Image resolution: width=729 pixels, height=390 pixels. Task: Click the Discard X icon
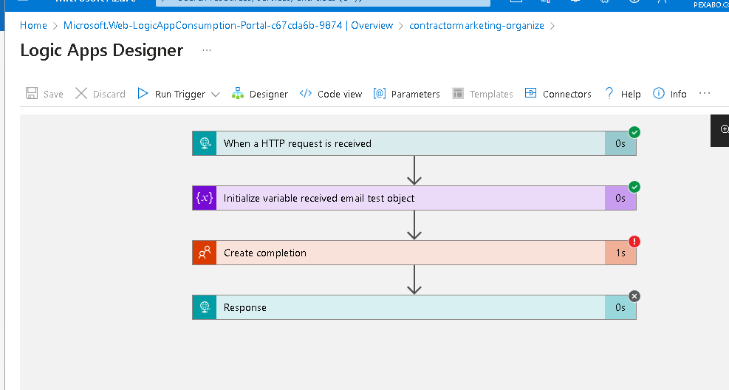(x=81, y=93)
